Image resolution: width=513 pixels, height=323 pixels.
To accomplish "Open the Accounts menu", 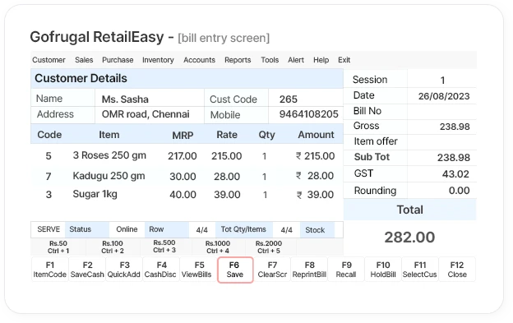I will (199, 60).
